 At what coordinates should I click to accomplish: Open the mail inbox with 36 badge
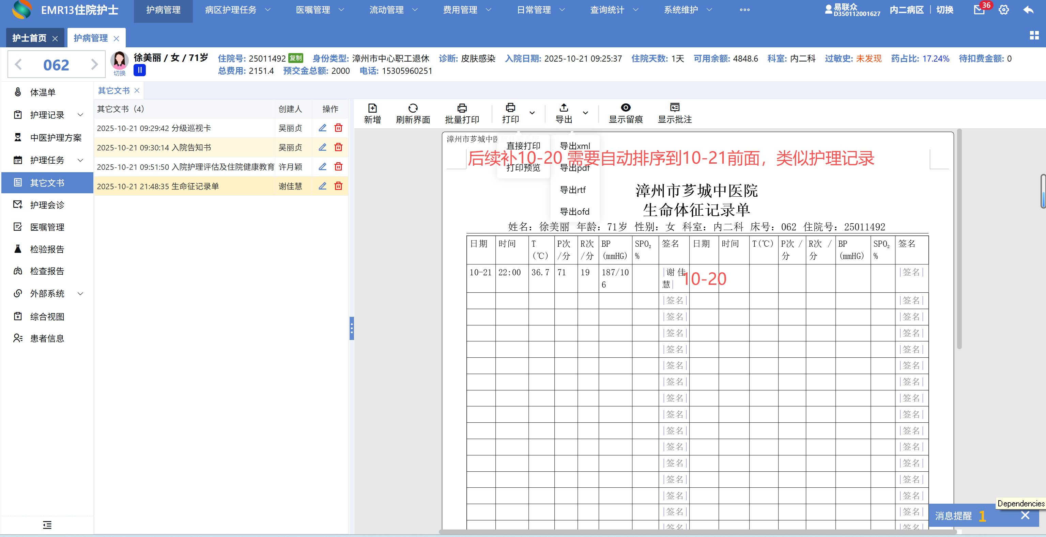coord(979,10)
